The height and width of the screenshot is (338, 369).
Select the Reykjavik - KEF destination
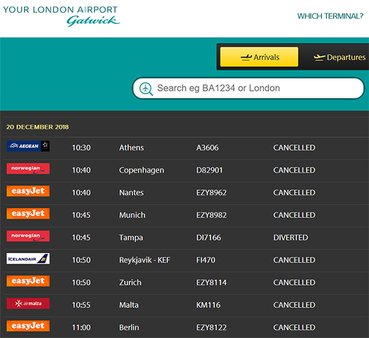[x=145, y=260]
